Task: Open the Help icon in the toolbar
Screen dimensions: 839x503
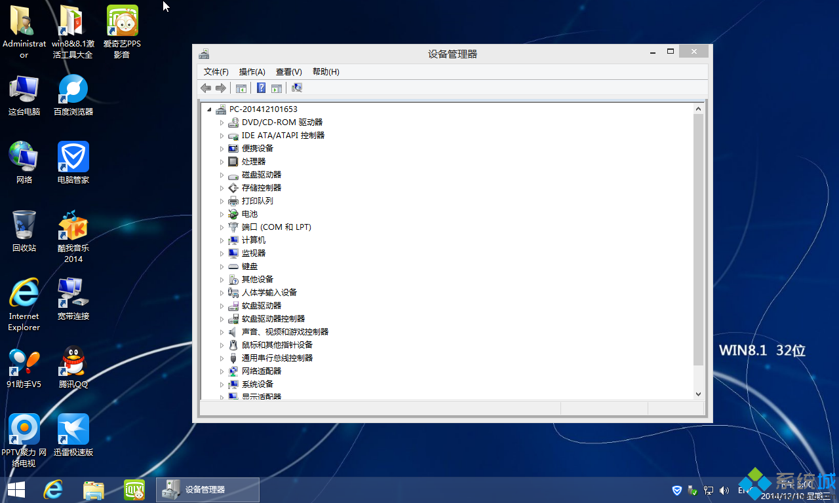Action: (x=261, y=88)
